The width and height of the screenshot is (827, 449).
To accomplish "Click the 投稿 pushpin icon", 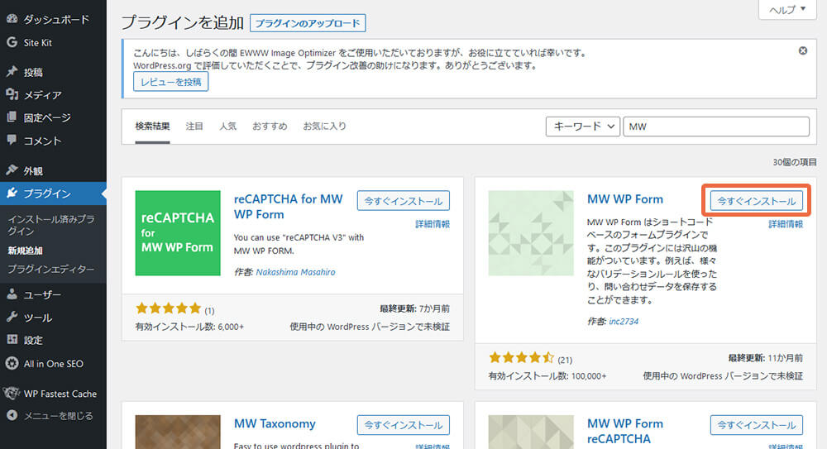I will (12, 71).
